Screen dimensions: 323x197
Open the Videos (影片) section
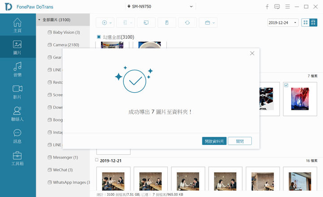(17, 91)
